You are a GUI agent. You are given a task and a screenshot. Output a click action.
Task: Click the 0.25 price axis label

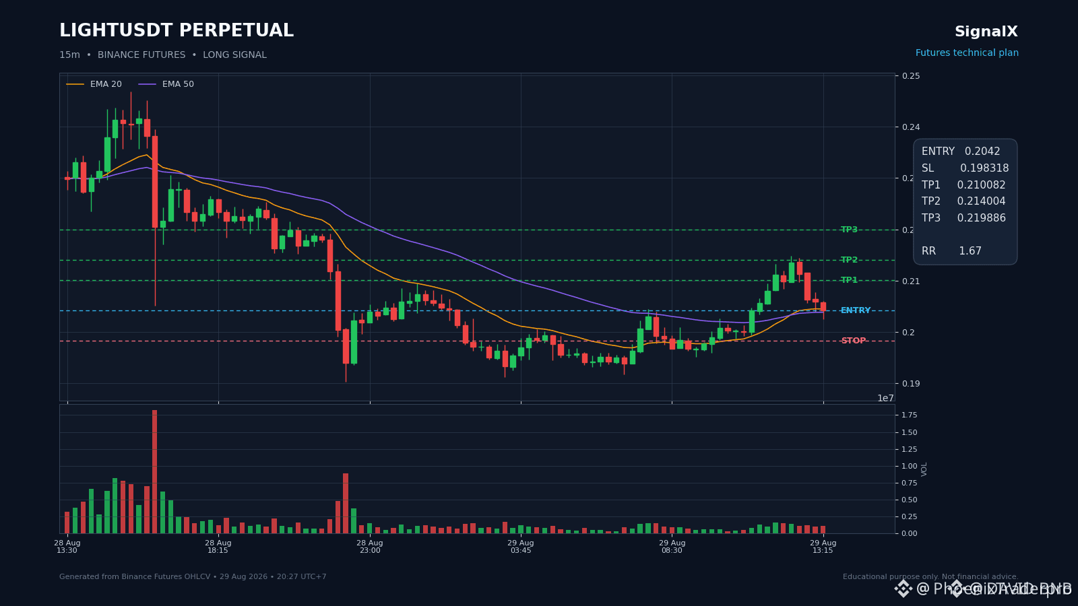click(911, 76)
